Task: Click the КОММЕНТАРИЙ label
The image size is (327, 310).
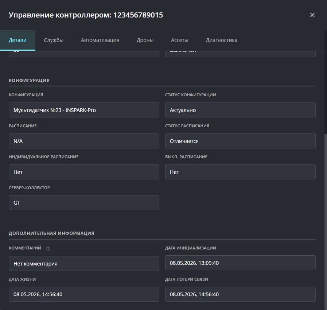Action: pos(25,248)
